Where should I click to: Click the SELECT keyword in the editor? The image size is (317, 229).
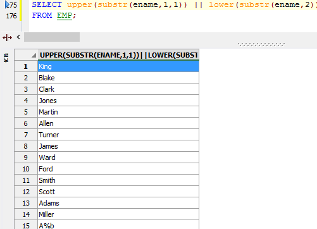47,4
